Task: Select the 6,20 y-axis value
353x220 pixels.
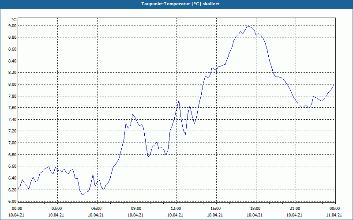Action: 13,190
